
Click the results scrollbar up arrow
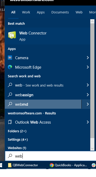92,21
